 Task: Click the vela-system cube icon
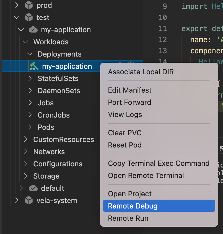(x=28, y=200)
